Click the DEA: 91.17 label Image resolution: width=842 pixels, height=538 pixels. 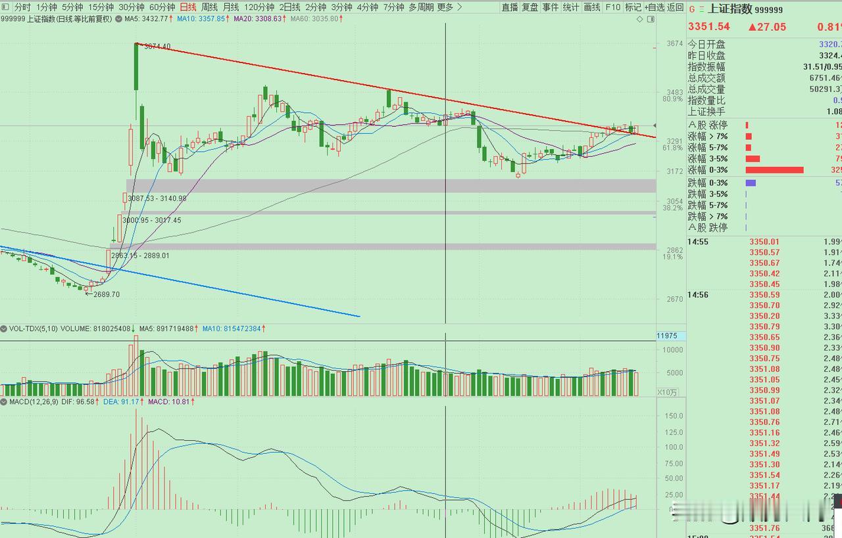click(122, 401)
